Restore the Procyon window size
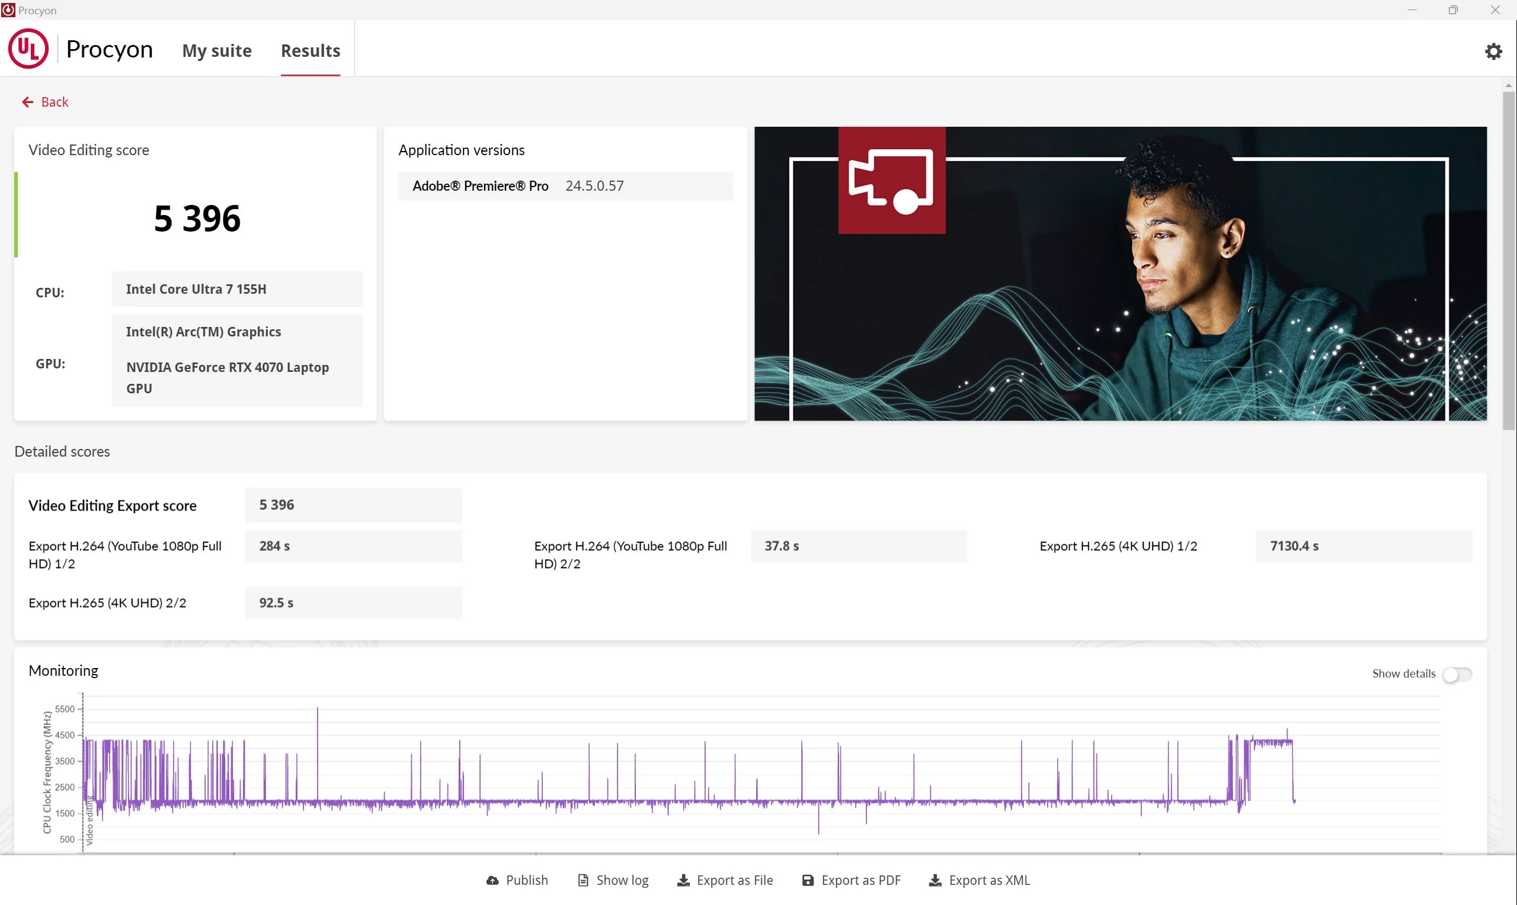The image size is (1517, 905). click(1453, 9)
